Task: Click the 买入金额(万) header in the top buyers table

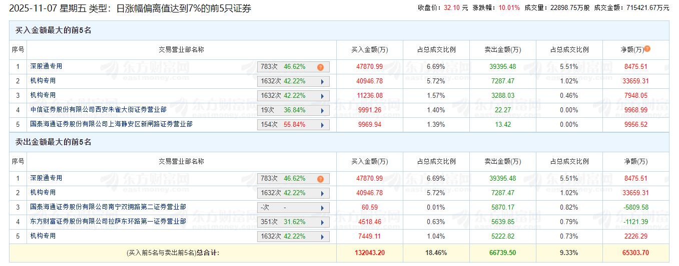Action: (x=369, y=50)
